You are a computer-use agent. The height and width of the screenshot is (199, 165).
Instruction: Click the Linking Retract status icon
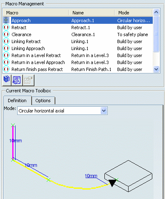pos(6,41)
